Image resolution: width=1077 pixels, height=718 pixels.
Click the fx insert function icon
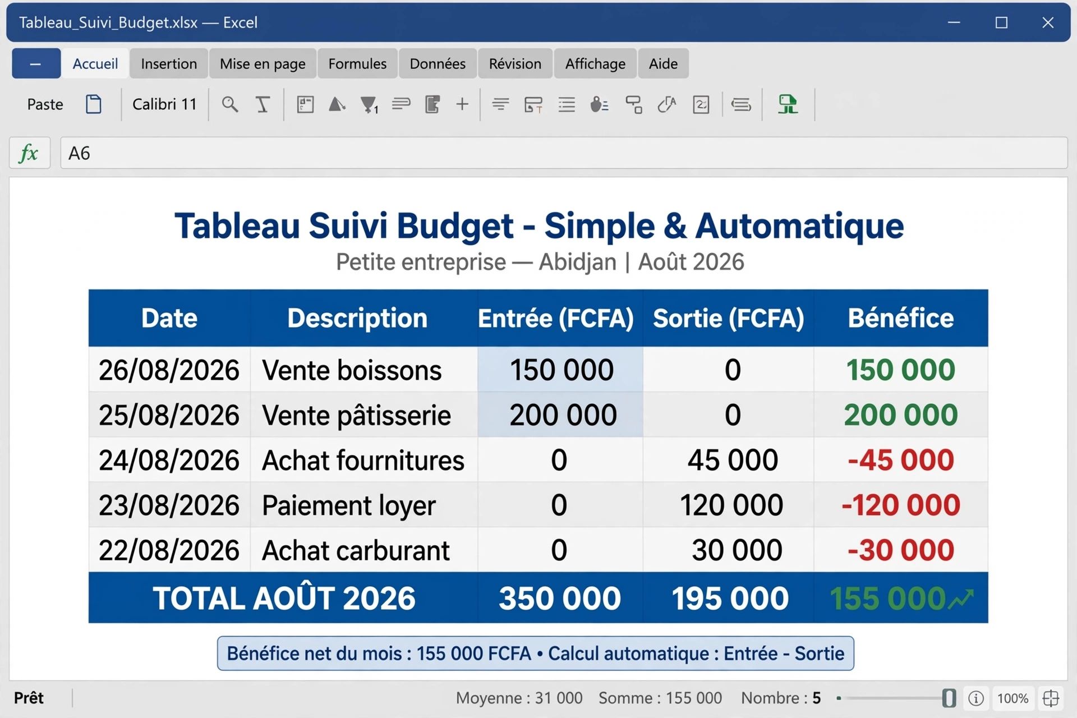click(29, 153)
